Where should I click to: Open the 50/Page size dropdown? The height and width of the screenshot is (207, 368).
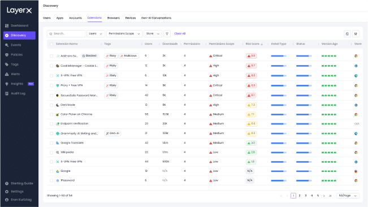pos(348,196)
